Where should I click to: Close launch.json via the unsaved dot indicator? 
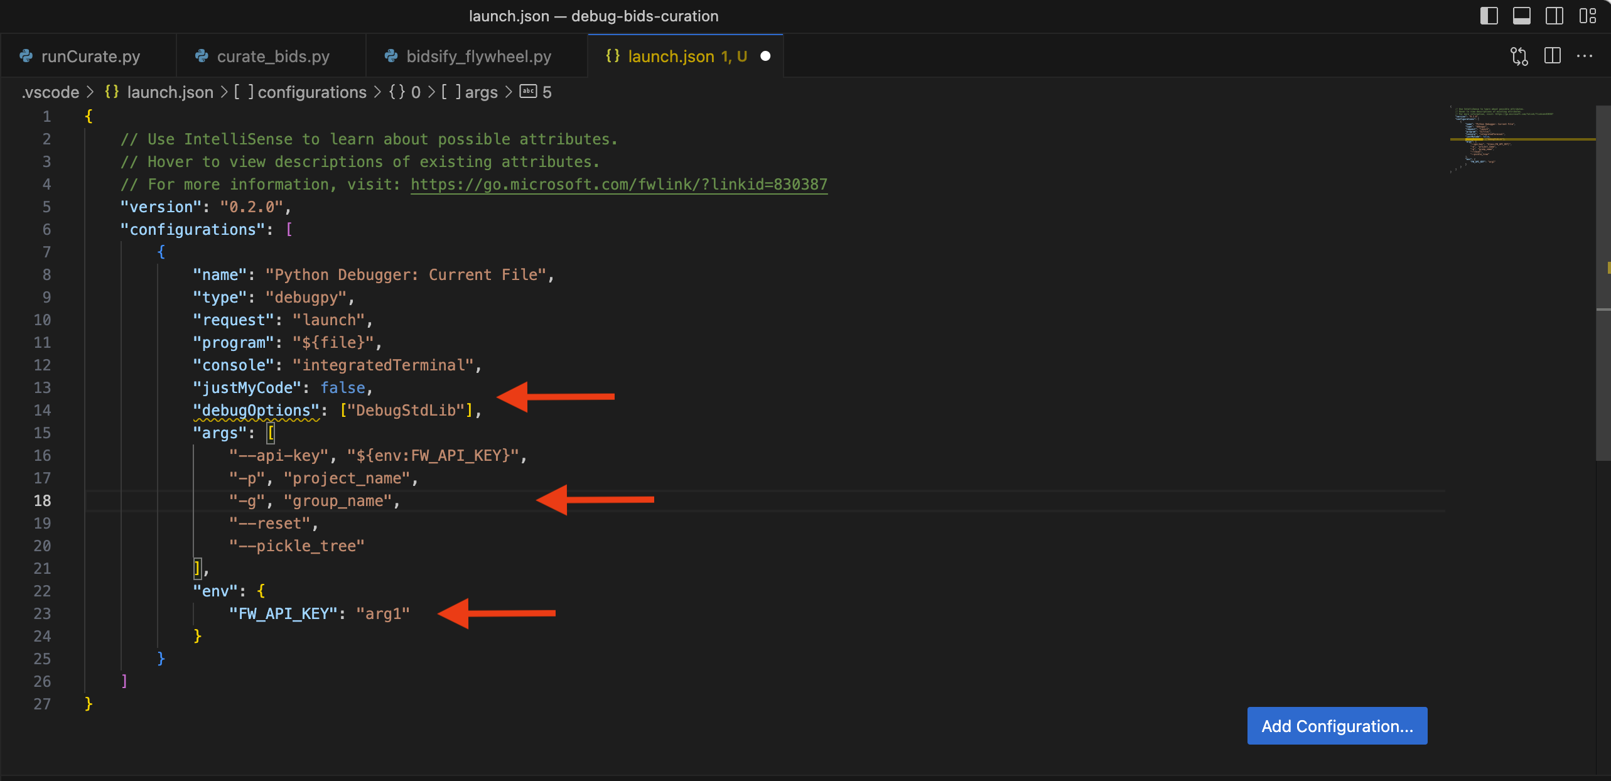coord(765,56)
